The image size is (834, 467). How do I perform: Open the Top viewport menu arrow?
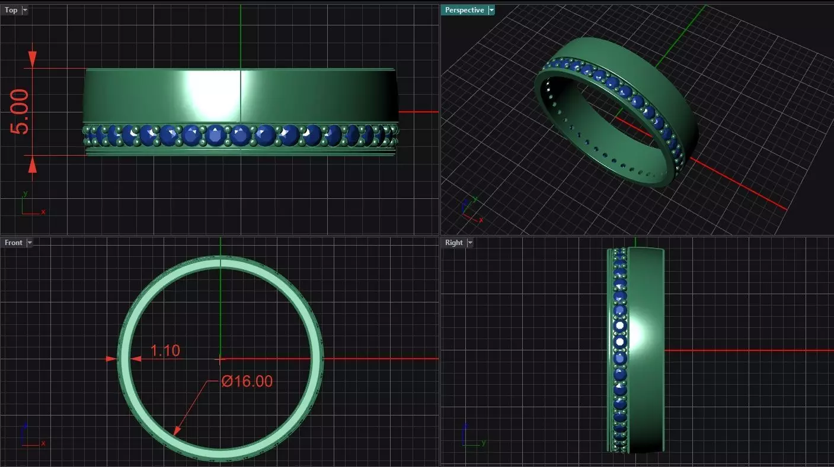tap(24, 10)
